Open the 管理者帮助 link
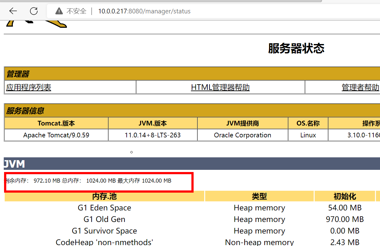The image size is (380, 246). pyautogui.click(x=361, y=87)
